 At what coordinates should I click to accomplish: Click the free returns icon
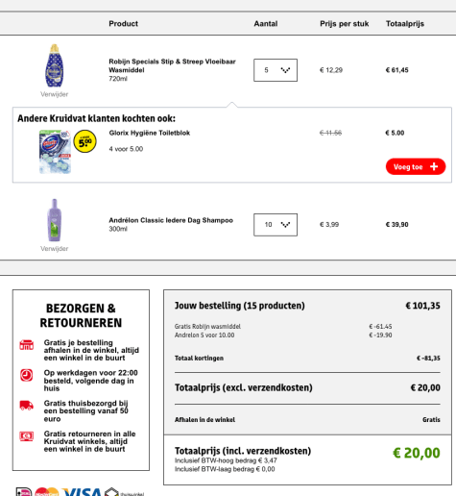(x=26, y=436)
